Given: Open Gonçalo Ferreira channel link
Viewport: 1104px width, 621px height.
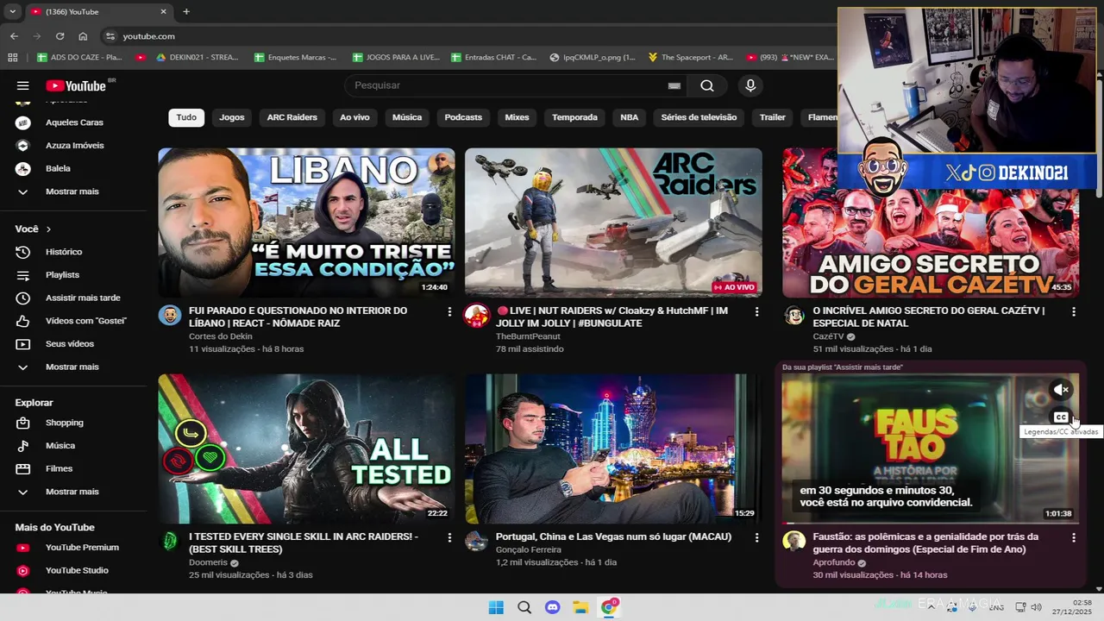Looking at the screenshot, I should click(x=529, y=549).
